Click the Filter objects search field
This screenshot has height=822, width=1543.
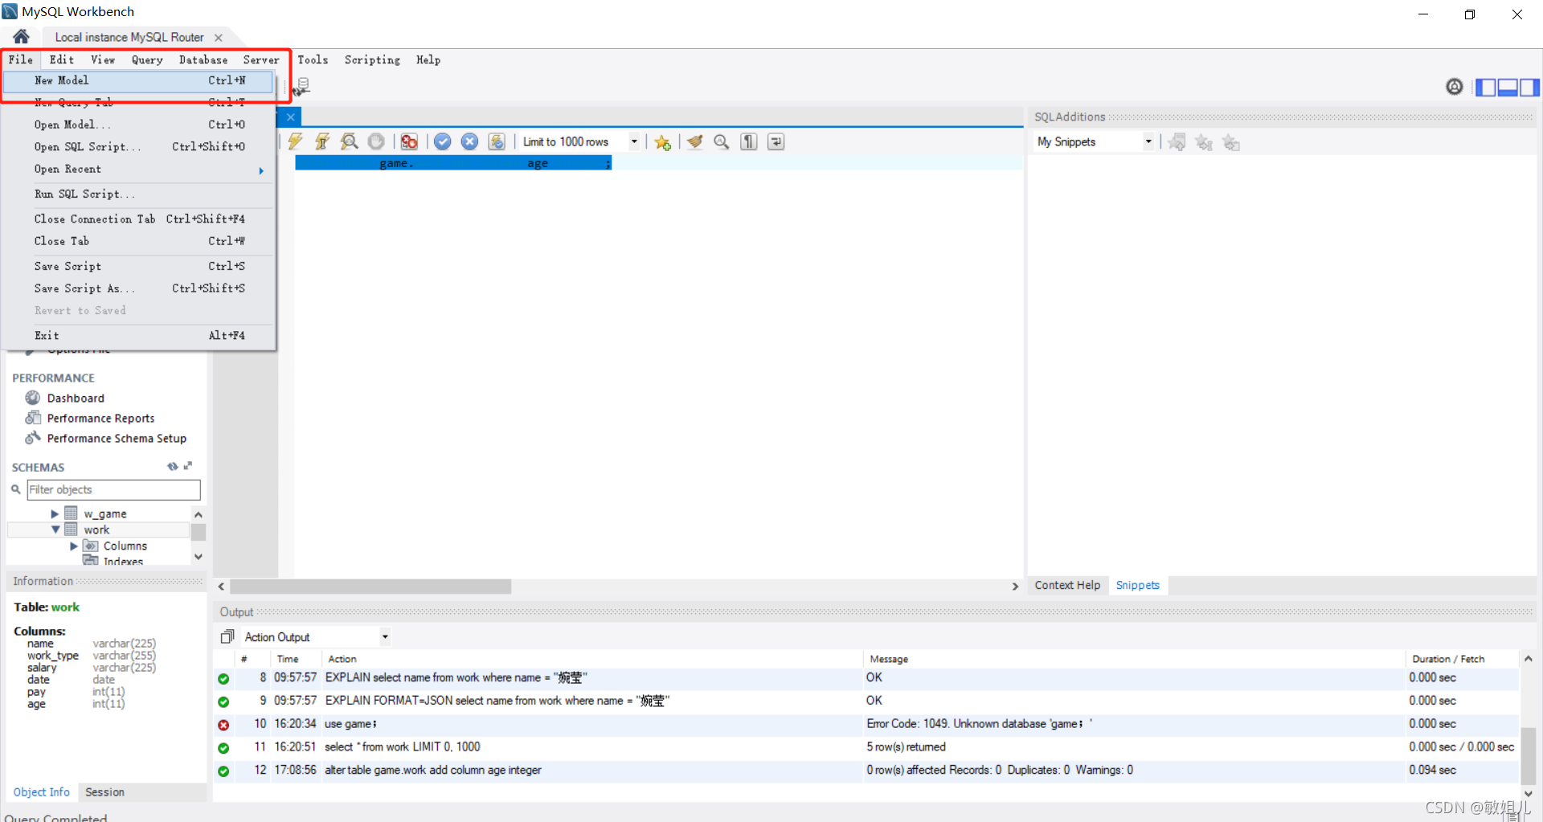pos(113,489)
